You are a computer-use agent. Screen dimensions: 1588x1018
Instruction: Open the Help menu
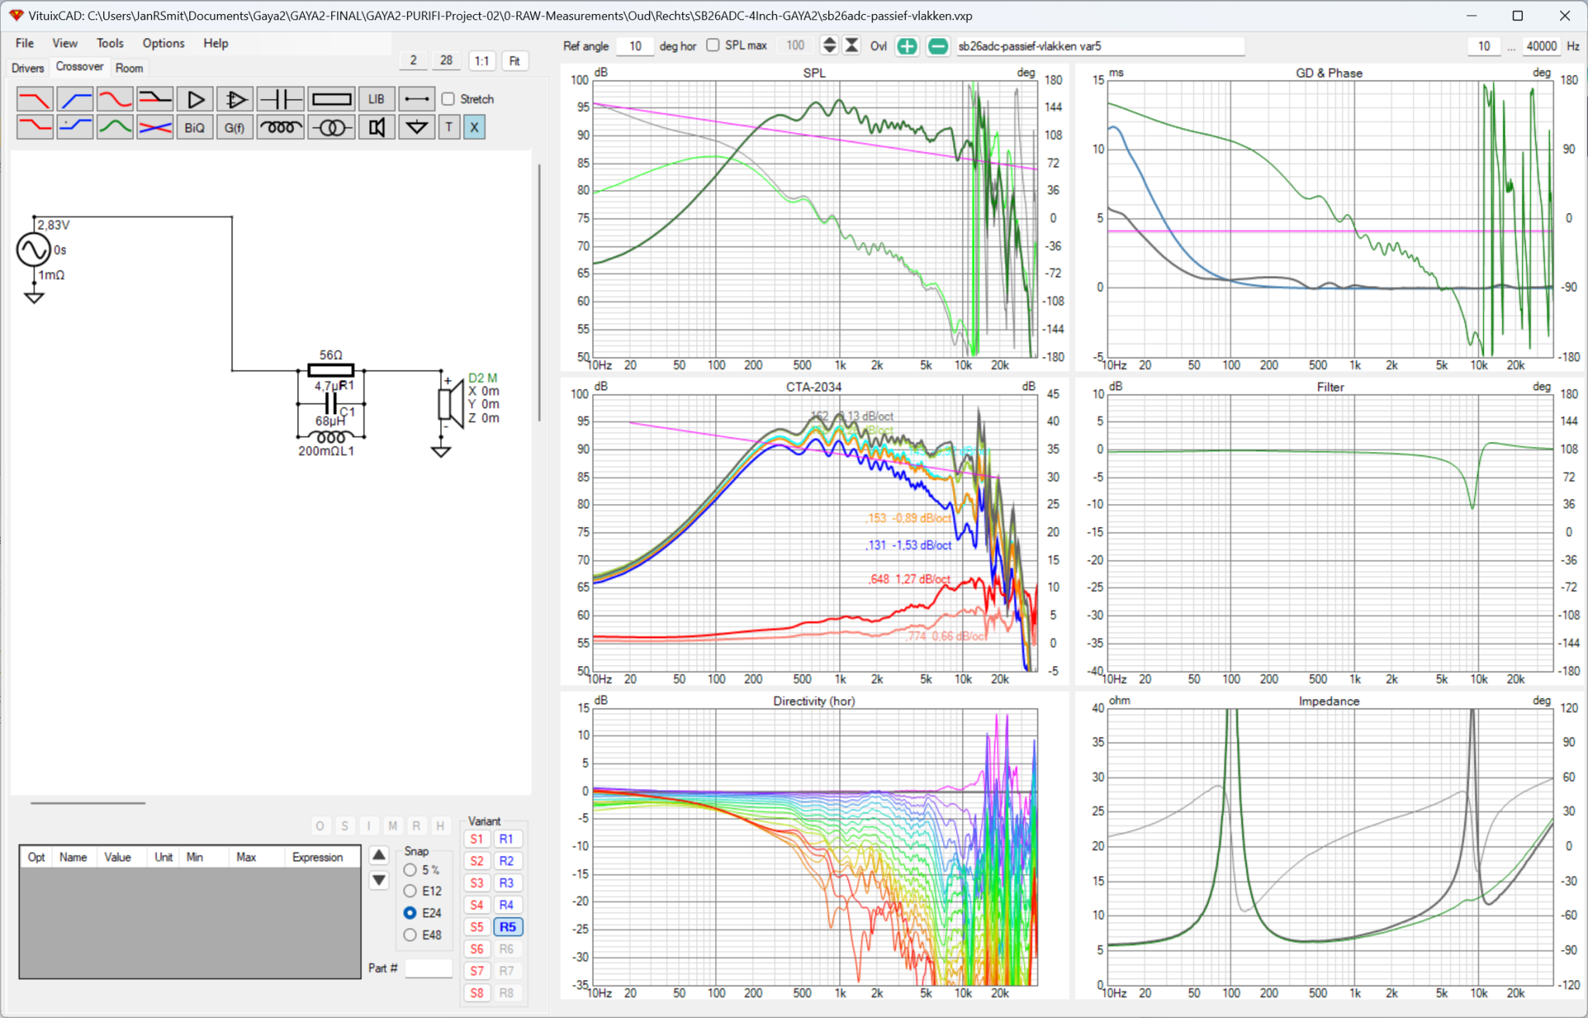click(216, 43)
